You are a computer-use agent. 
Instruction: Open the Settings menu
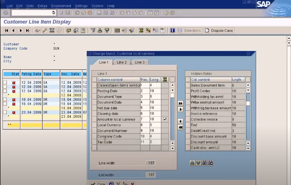pyautogui.click(x=81, y=6)
